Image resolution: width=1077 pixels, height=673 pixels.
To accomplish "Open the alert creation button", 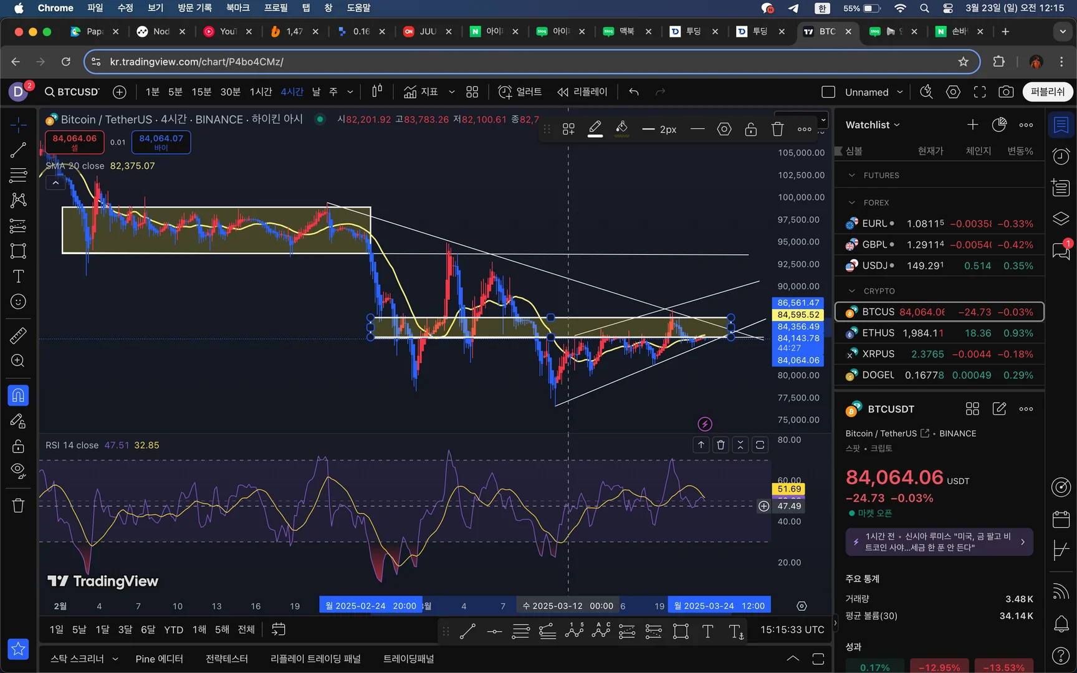I will (x=522, y=92).
